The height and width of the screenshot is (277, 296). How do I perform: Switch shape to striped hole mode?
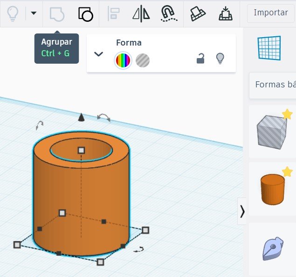click(x=143, y=60)
